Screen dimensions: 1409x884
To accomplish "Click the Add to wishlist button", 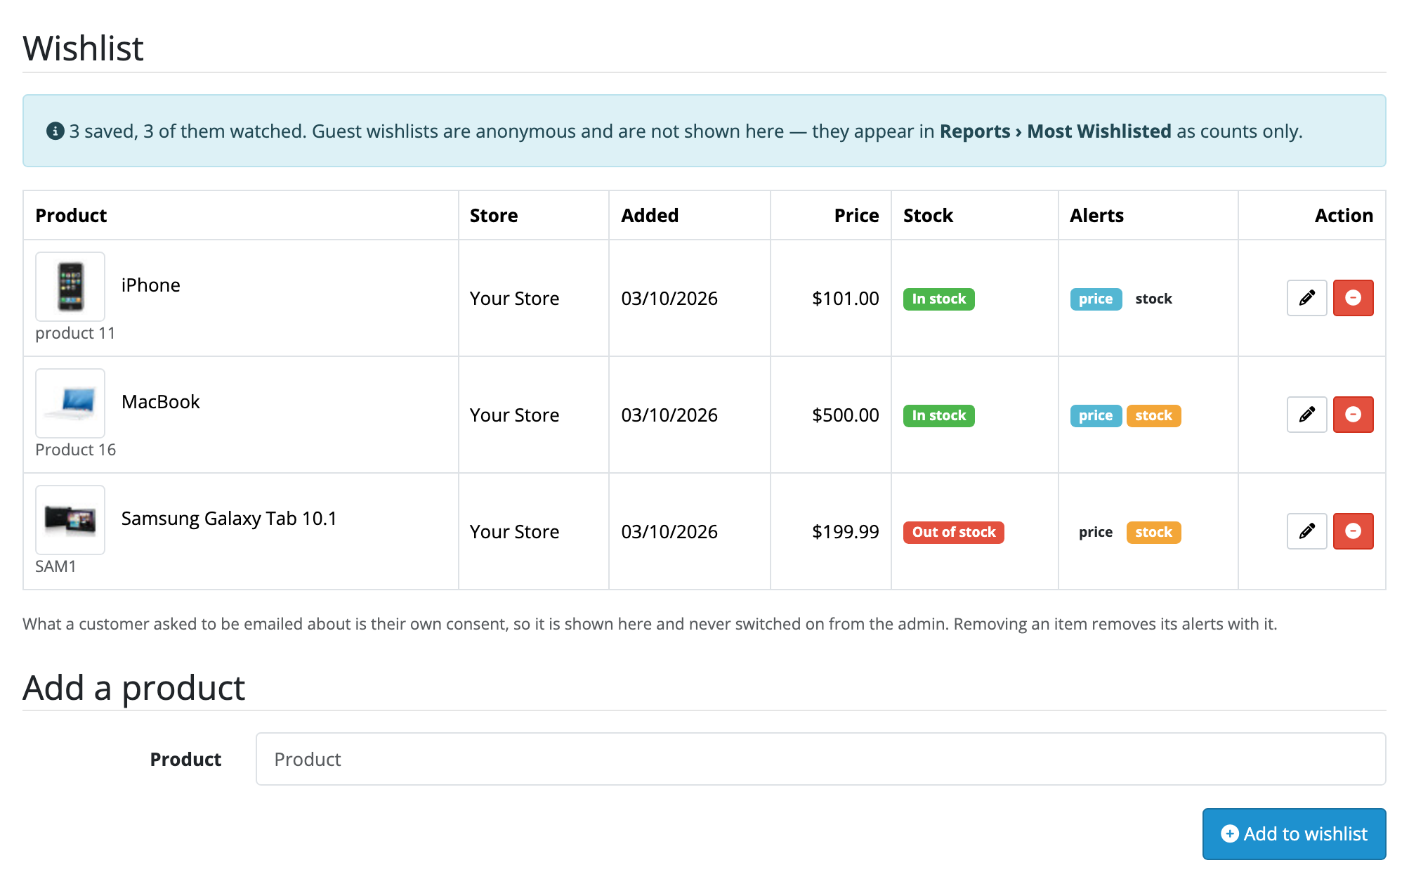I will tap(1294, 834).
